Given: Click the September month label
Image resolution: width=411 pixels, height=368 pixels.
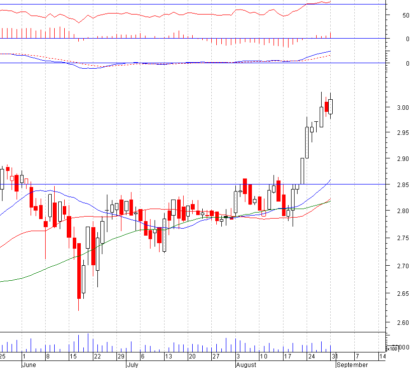Looking at the screenshot, I should pos(352,365).
